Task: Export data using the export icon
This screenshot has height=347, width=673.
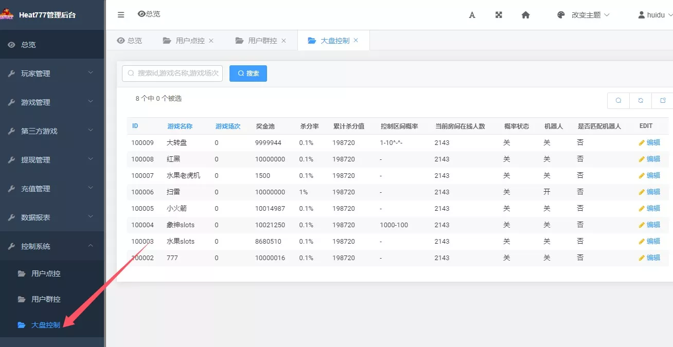Action: [662, 100]
